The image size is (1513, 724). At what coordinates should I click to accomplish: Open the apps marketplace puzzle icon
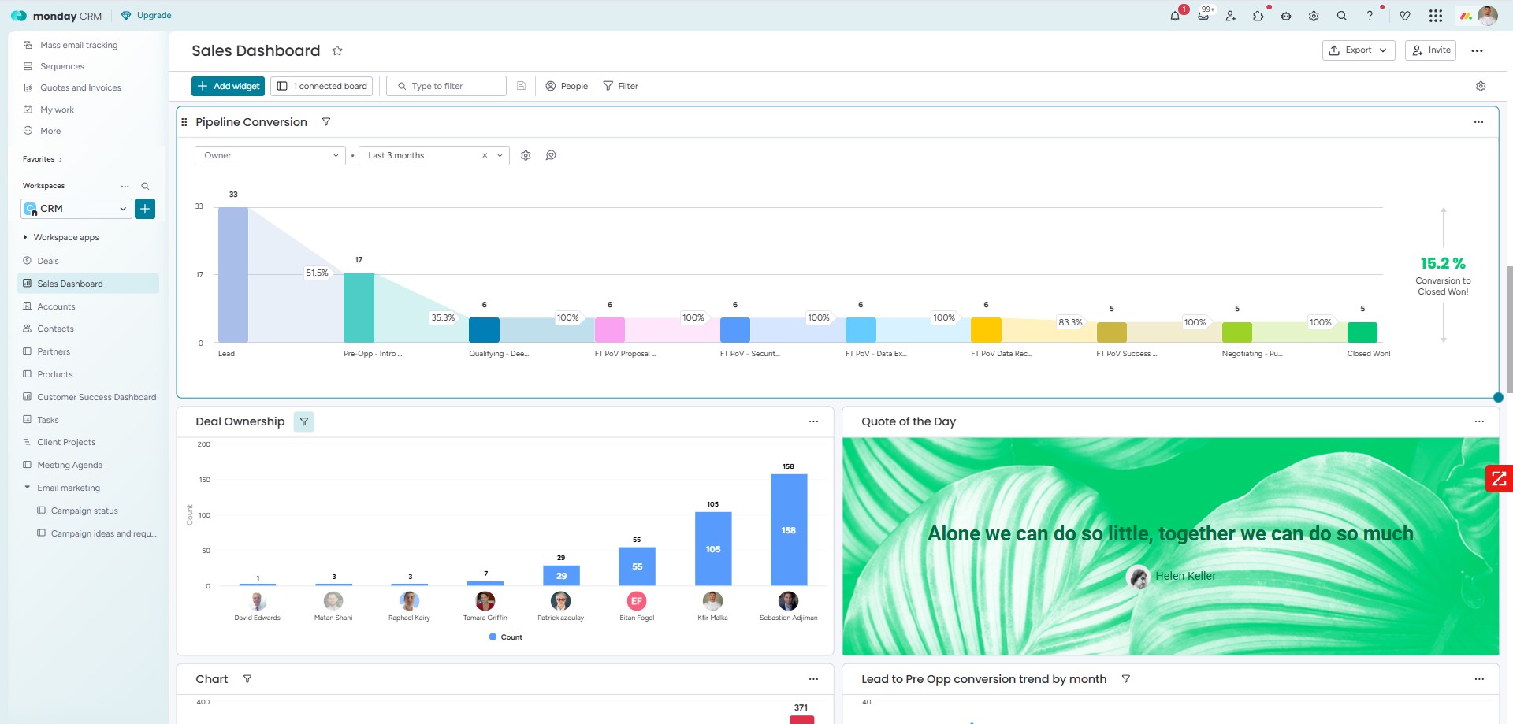click(1258, 16)
